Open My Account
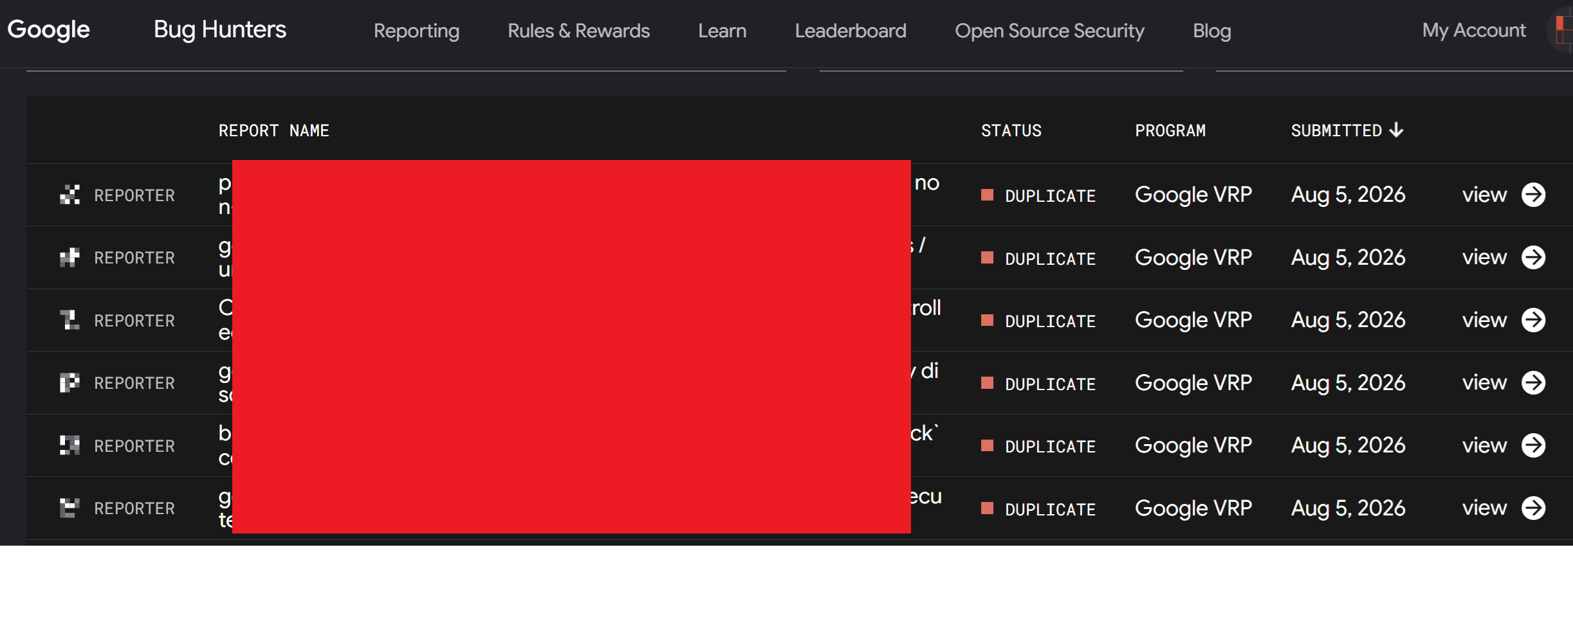 click(x=1474, y=30)
